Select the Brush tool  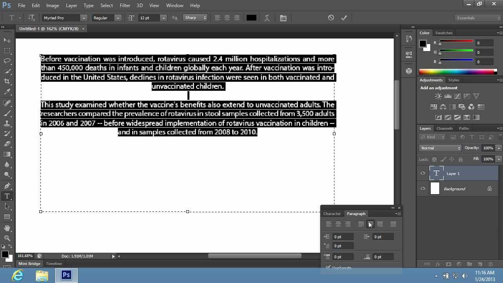[7, 113]
